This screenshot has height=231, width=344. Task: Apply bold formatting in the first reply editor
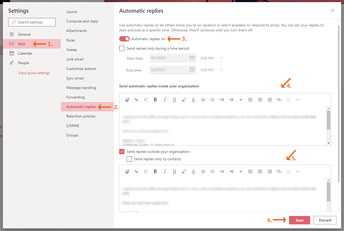[x=155, y=100]
